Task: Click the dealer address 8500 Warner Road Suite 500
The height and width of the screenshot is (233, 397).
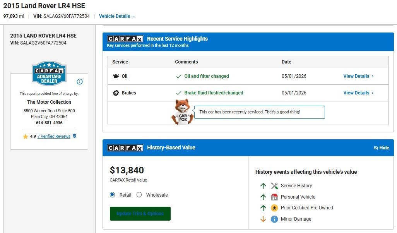Action: click(49, 111)
